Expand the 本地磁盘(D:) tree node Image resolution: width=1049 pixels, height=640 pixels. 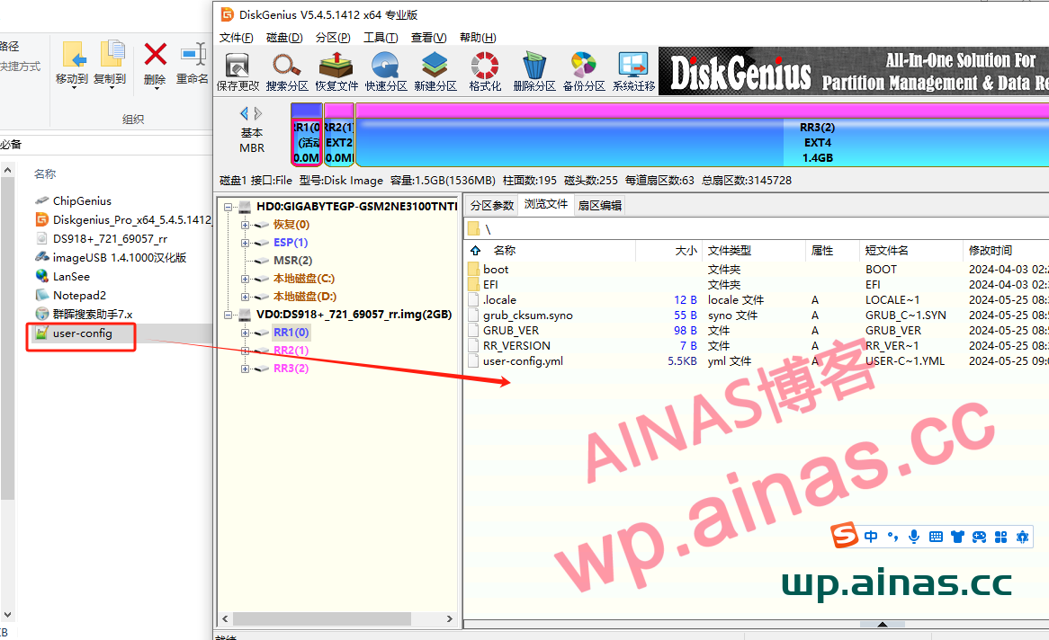tap(245, 297)
